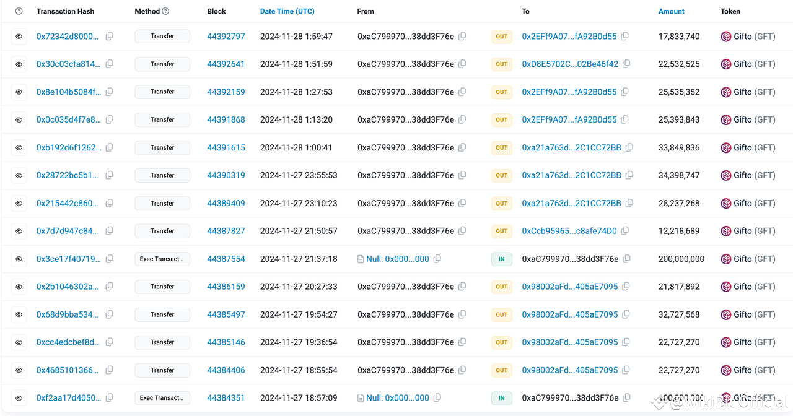Click IN badge in block 44387554 row
Viewport: 793px width, 416px height.
pos(502,259)
